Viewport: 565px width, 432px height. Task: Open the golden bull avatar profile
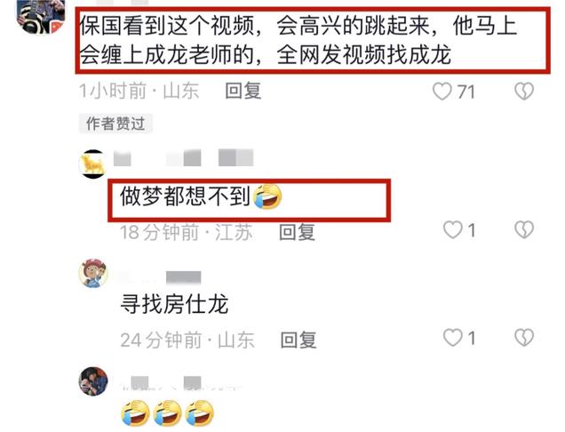(93, 164)
